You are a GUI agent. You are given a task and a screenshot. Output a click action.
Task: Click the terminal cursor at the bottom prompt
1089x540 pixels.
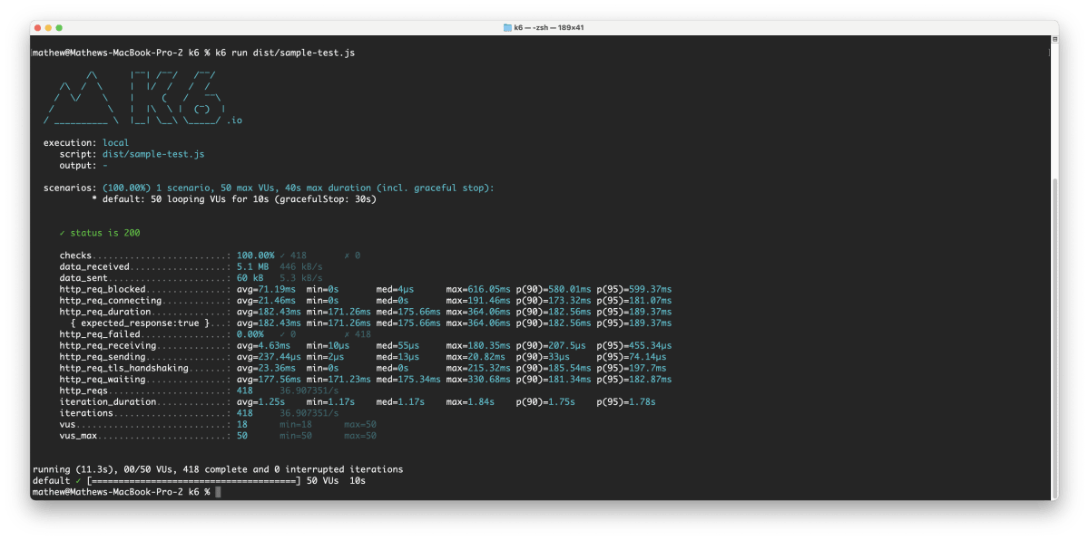(x=218, y=491)
